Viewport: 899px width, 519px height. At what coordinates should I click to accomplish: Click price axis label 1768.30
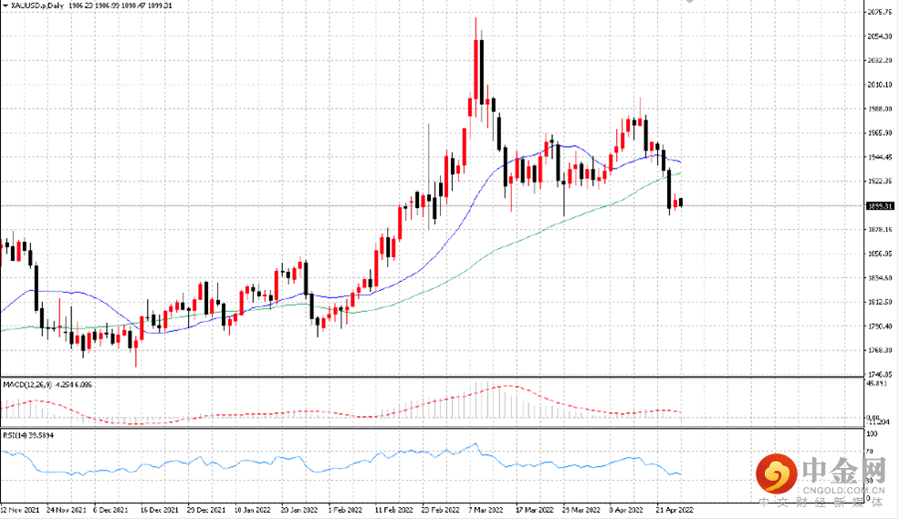coord(880,350)
